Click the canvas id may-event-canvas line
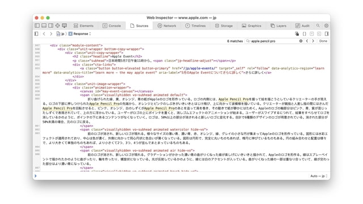 117,91
